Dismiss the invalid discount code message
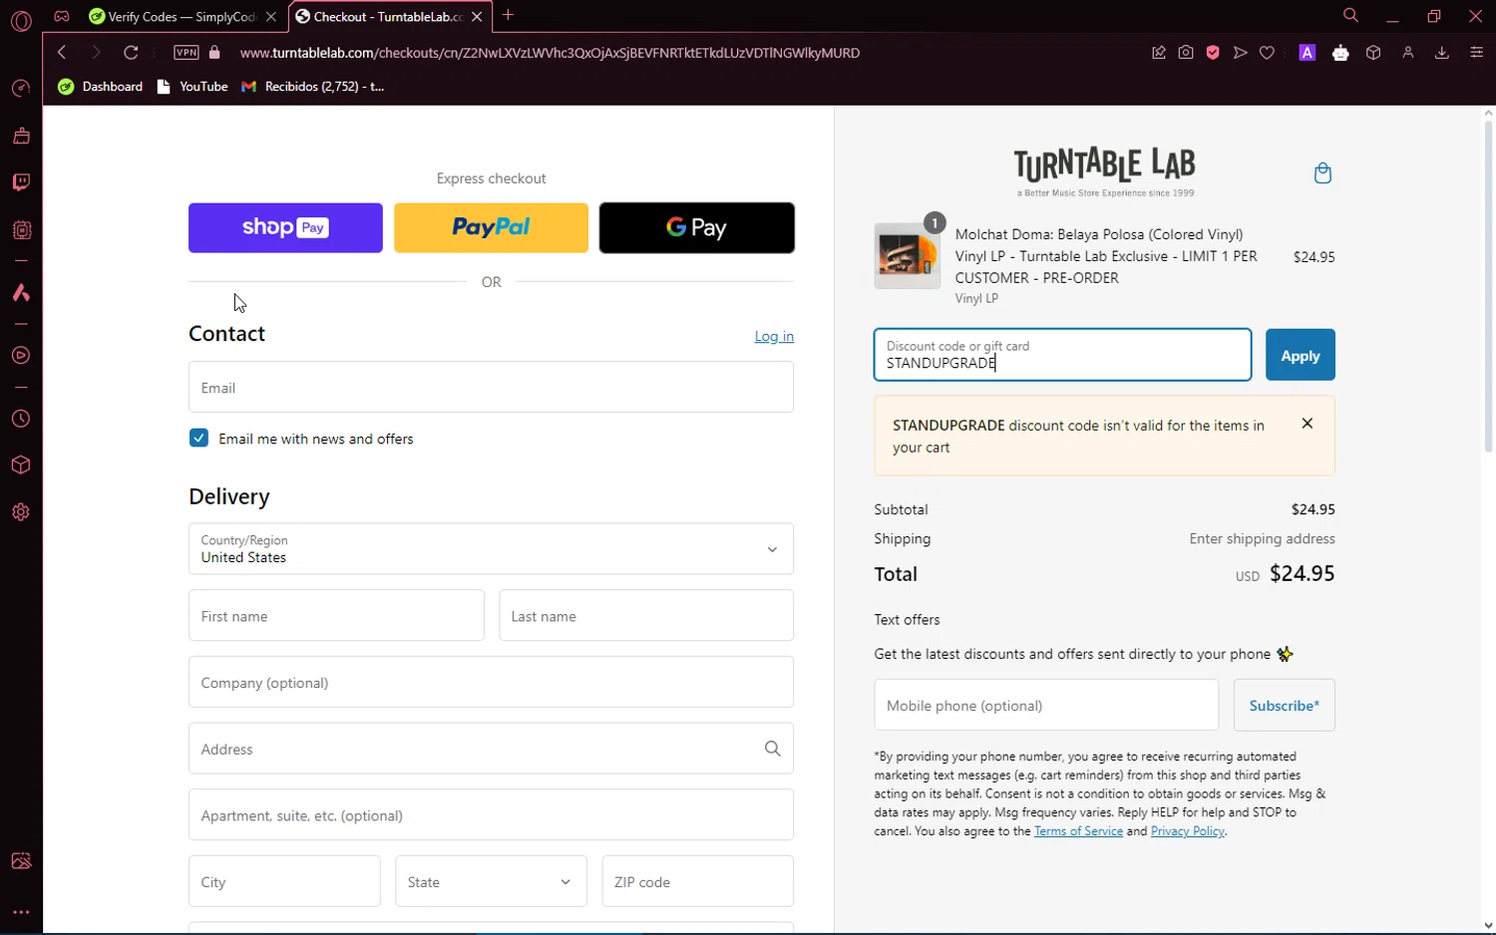This screenshot has height=935, width=1496. pos(1308,424)
